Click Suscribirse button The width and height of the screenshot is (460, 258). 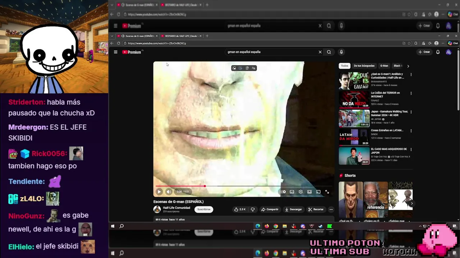pos(204,209)
